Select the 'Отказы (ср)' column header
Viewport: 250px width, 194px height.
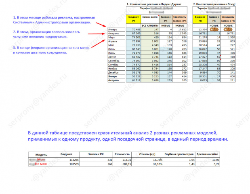tap(147, 154)
